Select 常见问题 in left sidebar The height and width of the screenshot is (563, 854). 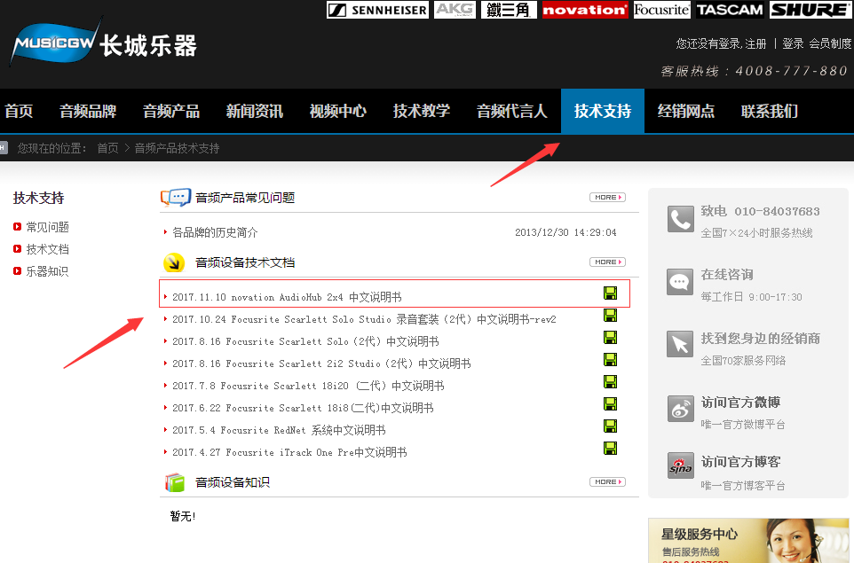(47, 227)
